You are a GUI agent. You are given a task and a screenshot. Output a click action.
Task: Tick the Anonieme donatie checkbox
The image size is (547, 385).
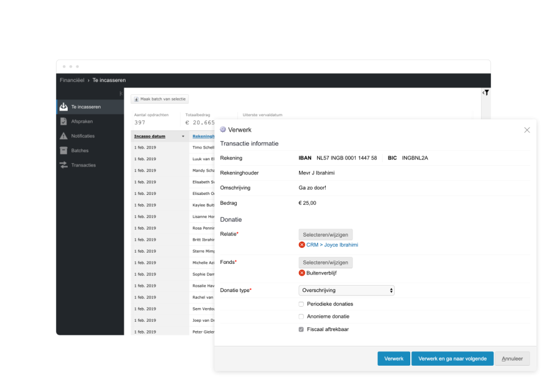[x=301, y=317]
